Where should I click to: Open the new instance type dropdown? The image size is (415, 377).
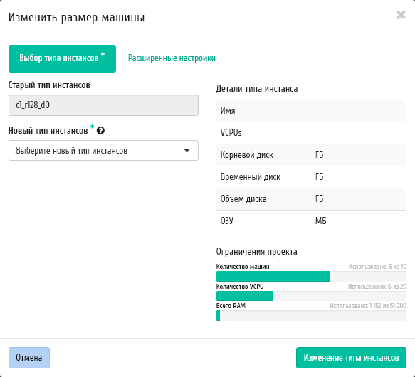coord(103,151)
